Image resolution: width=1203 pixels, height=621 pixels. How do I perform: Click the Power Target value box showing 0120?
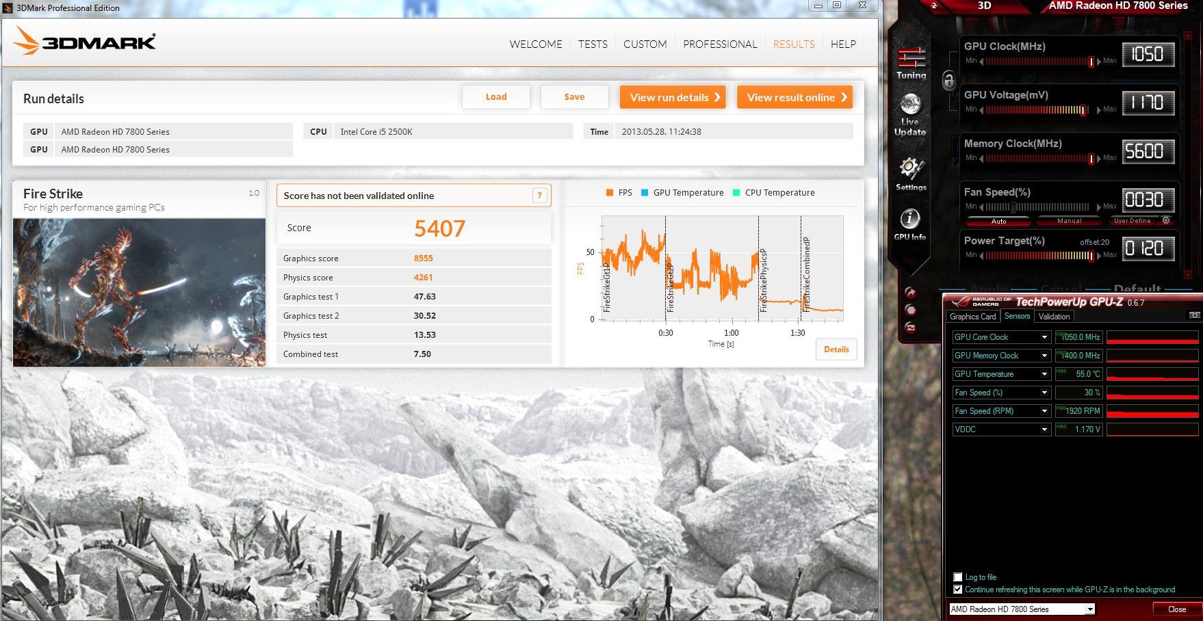pos(1148,249)
